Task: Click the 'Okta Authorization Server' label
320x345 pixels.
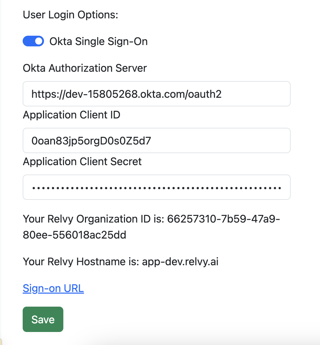Action: (85, 68)
